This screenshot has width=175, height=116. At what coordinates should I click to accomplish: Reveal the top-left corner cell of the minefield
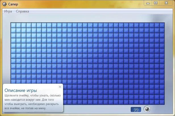click(13, 25)
